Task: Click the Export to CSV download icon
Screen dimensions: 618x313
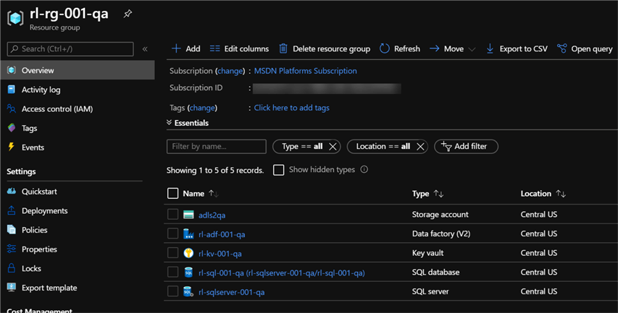Action: [x=490, y=48]
